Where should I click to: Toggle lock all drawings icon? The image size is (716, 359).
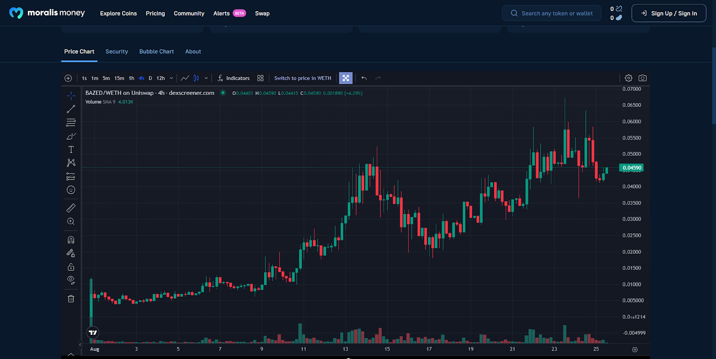(x=71, y=267)
